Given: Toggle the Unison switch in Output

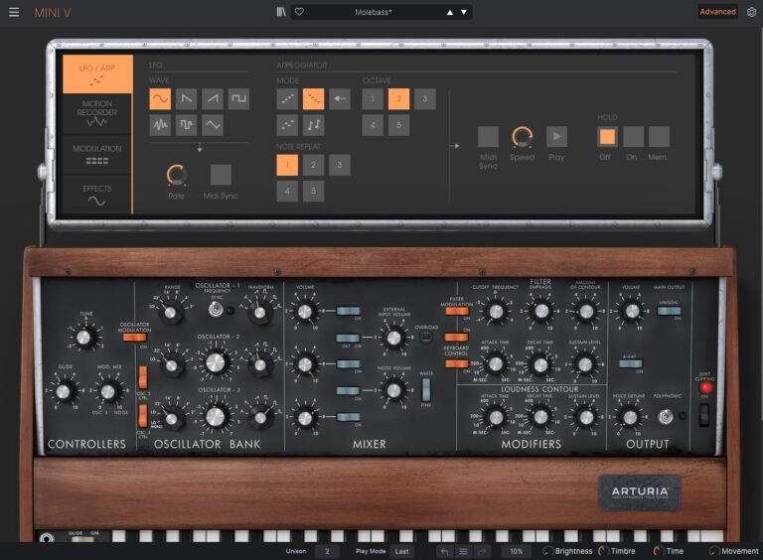Looking at the screenshot, I should [x=669, y=311].
